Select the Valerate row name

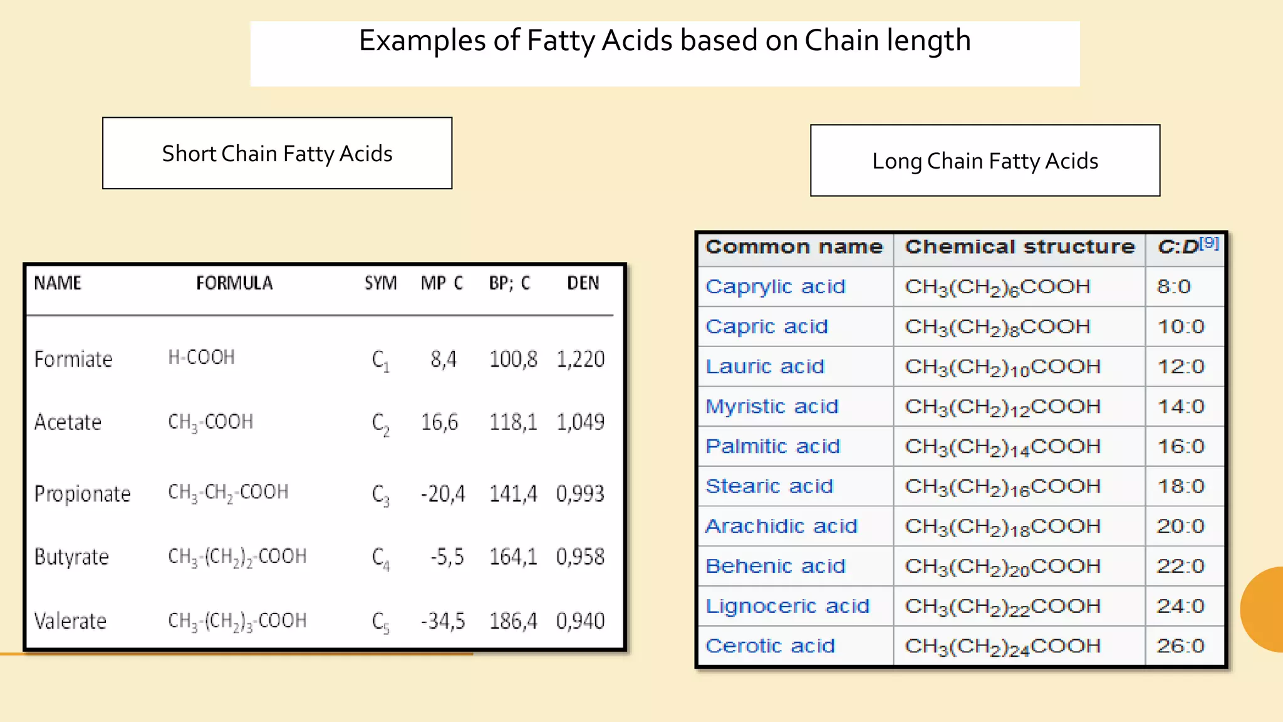click(70, 621)
